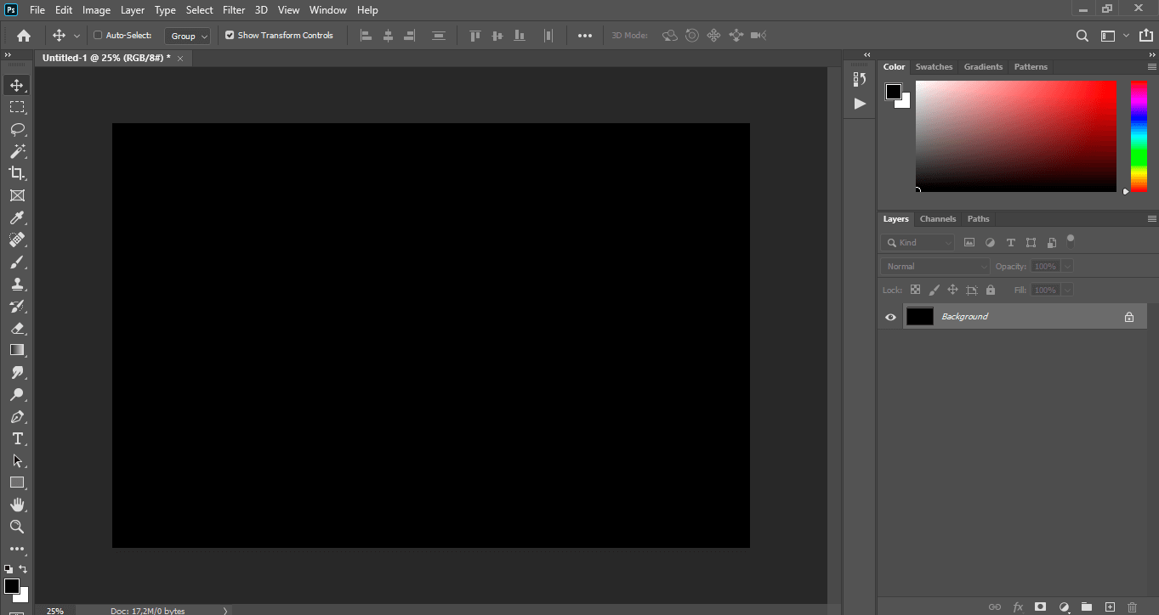The image size is (1159, 615).
Task: Open the Normal blend mode dropdown
Action: [935, 267]
